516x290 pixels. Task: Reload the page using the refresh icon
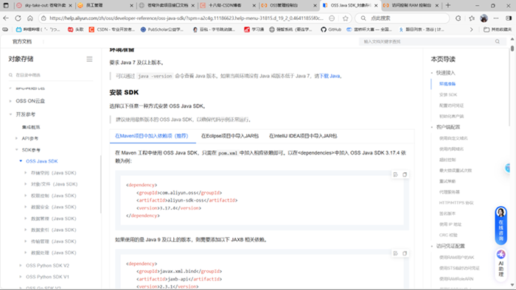pos(18,18)
